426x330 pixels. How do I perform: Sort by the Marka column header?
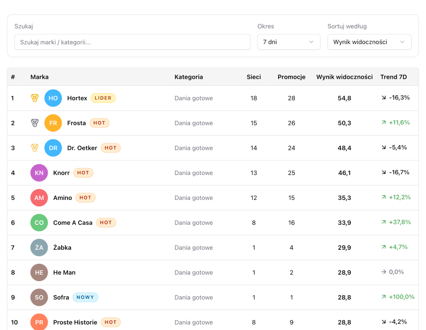39,77
